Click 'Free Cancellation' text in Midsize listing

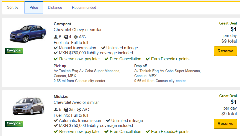click(x=125, y=131)
